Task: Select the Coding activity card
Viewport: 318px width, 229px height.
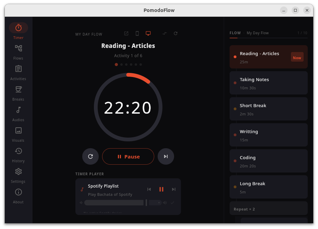Action: click(x=268, y=161)
